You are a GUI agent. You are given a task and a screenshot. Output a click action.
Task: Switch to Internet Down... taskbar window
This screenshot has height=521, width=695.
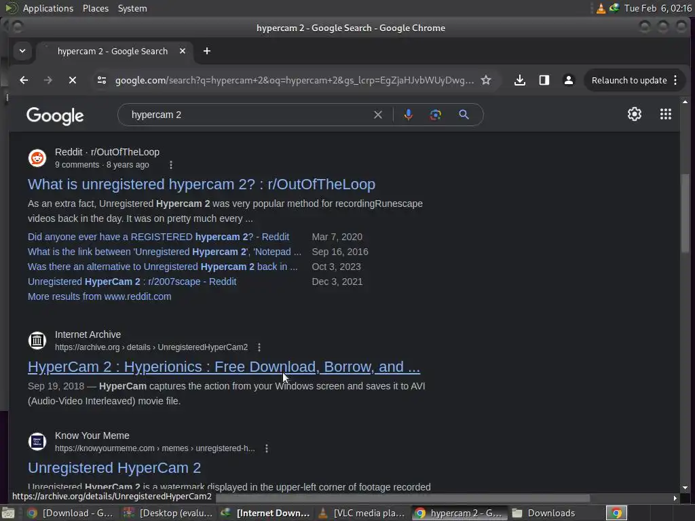pyautogui.click(x=266, y=513)
